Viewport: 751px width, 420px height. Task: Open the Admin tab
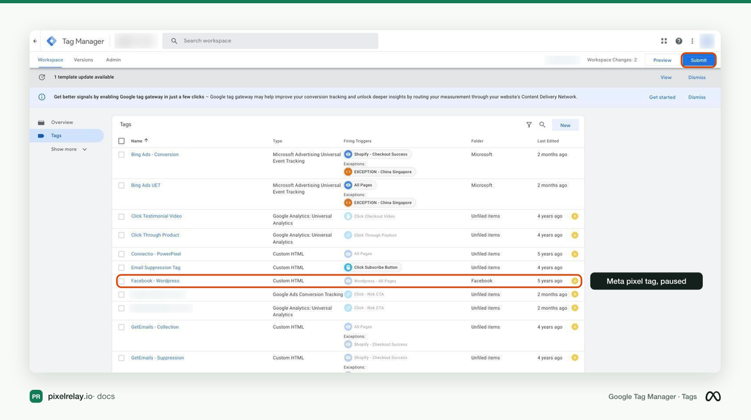(113, 60)
